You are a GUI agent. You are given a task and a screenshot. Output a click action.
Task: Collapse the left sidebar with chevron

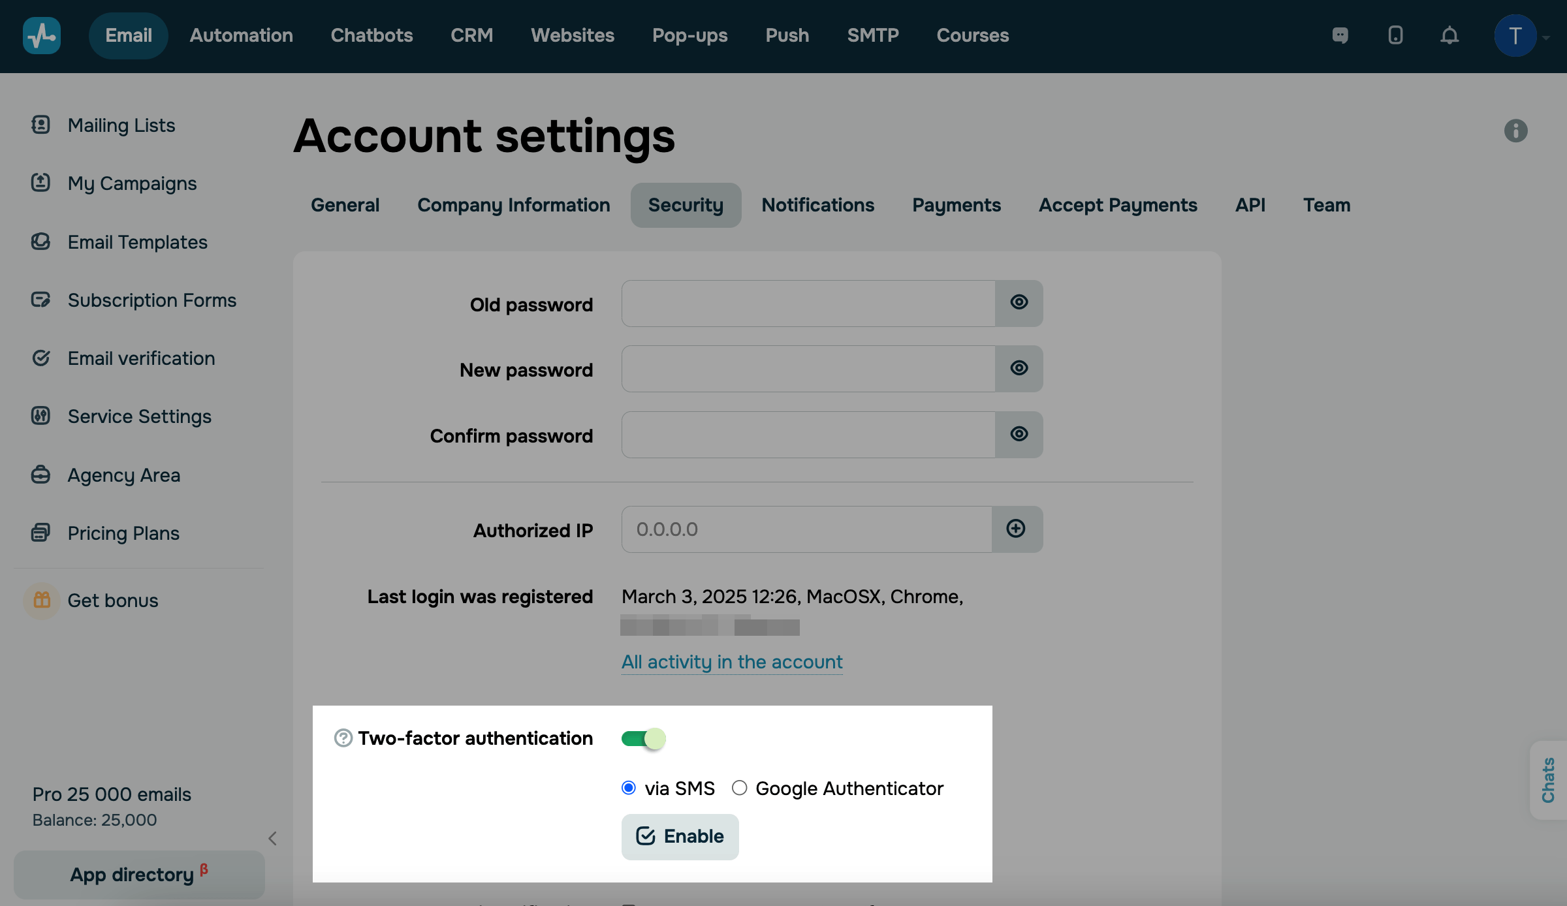coord(273,838)
